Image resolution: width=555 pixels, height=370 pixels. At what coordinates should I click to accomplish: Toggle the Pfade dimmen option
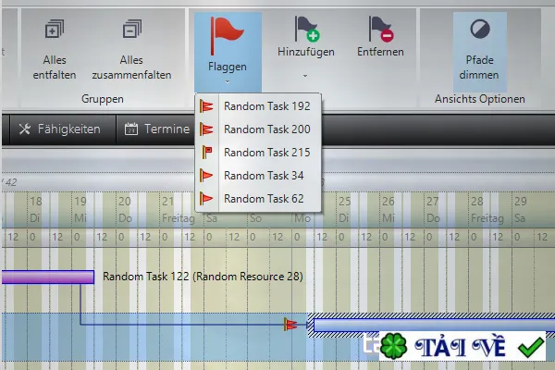(479, 52)
